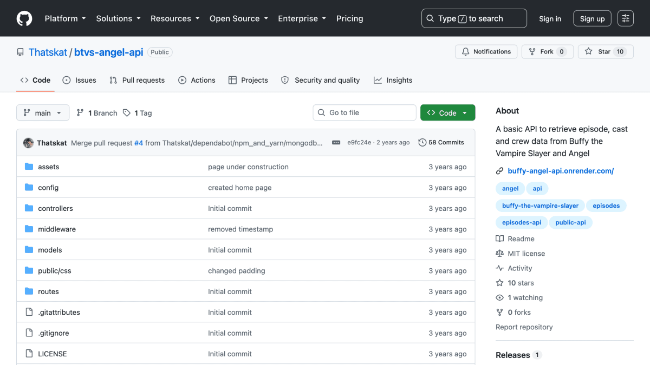650x365 pixels.
Task: Click the angel topic tag
Action: click(x=510, y=189)
